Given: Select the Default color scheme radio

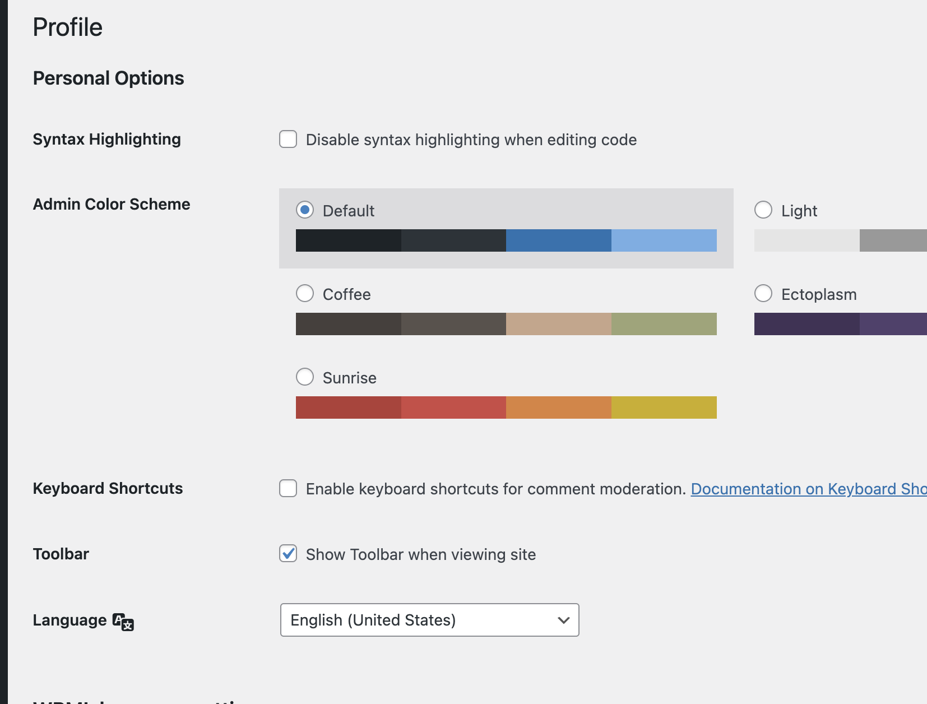Looking at the screenshot, I should click(x=305, y=210).
